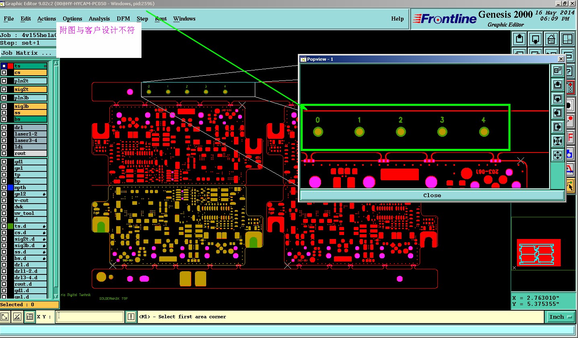The height and width of the screenshot is (338, 578).
Task: Click the green color swatch of ts.d layer
Action: click(10, 226)
